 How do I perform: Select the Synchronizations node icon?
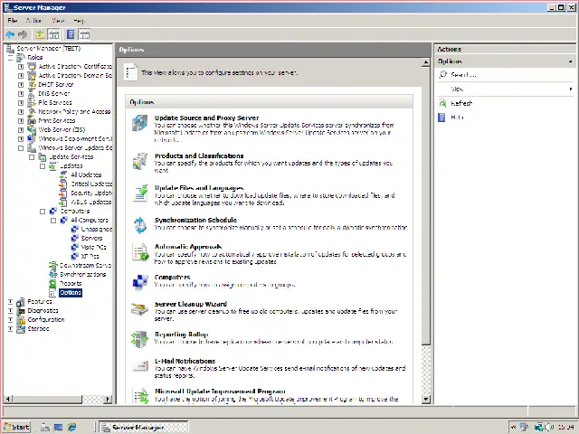click(53, 275)
